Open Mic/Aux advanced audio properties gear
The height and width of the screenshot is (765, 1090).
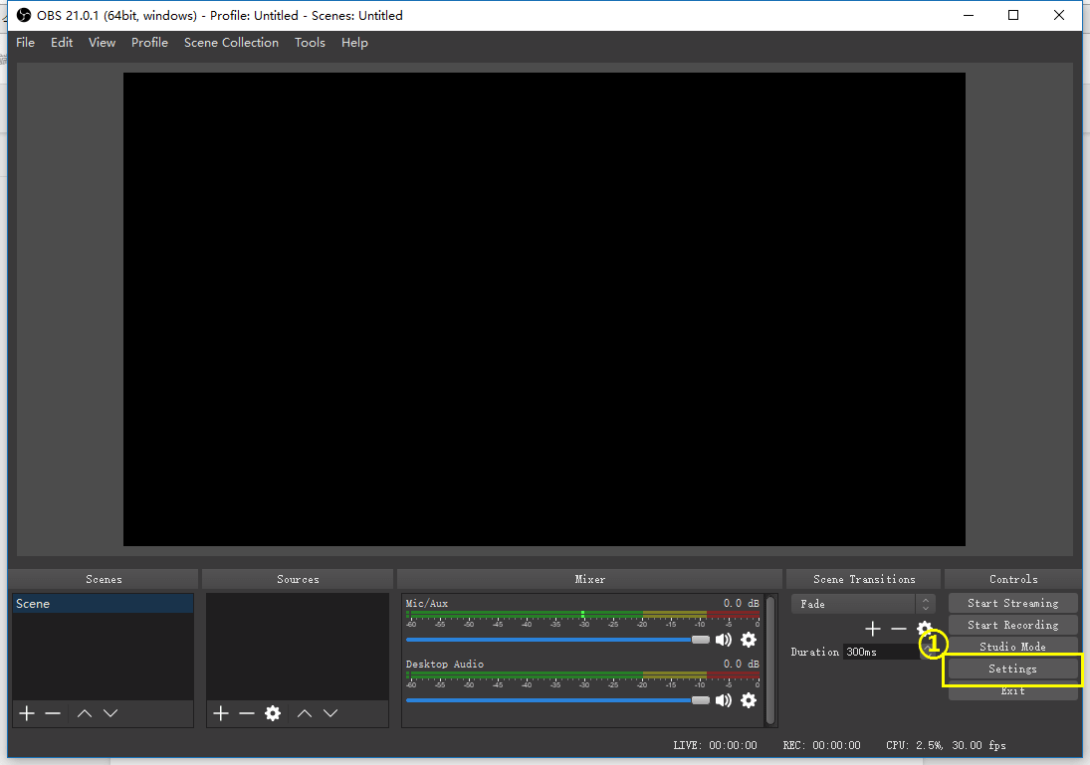coord(749,640)
